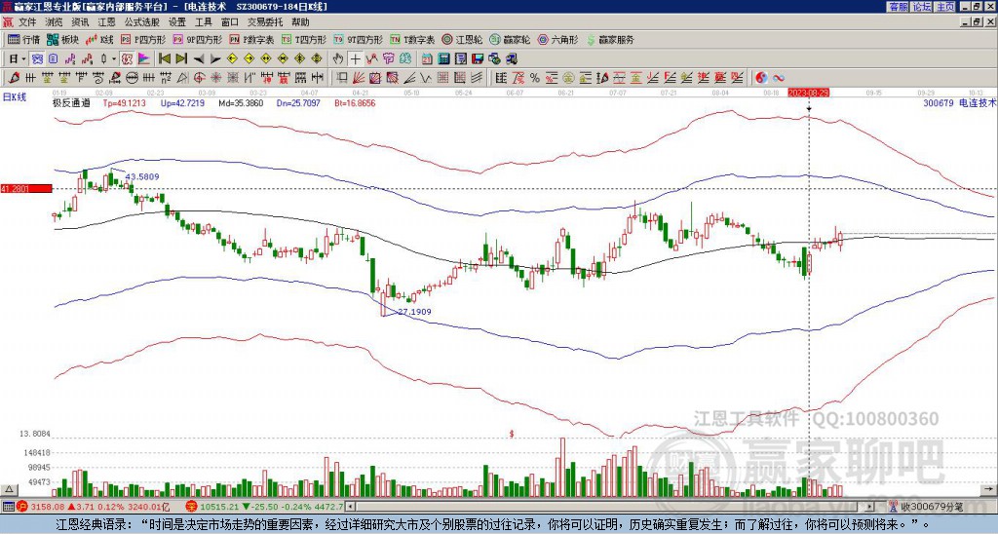This screenshot has height=534, width=998.
Task: Click the 论坛 forum button
Action: (x=922, y=7)
